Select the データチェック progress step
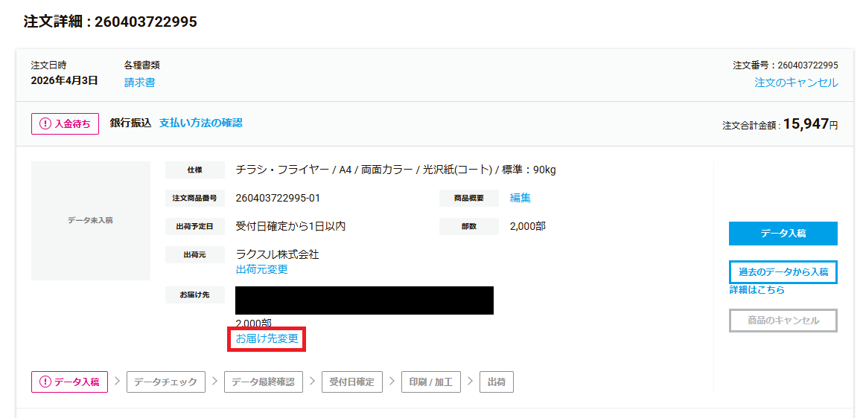Image resolution: width=863 pixels, height=418 pixels. 166,382
